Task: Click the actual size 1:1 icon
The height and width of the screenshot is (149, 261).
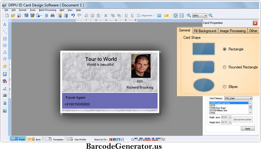Action: [x=182, y=16]
